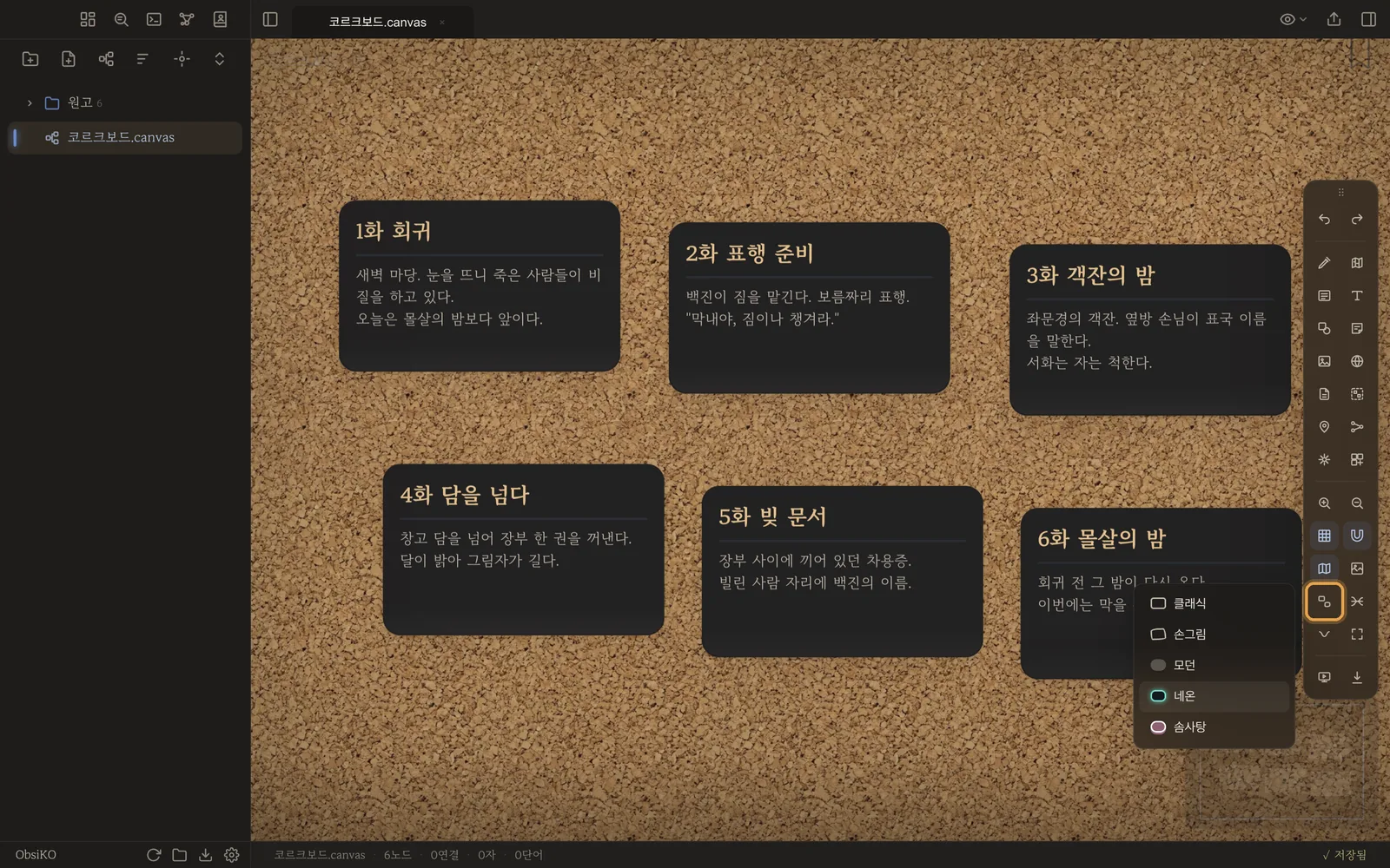Click the dashed group frame tool

[x=1357, y=394]
